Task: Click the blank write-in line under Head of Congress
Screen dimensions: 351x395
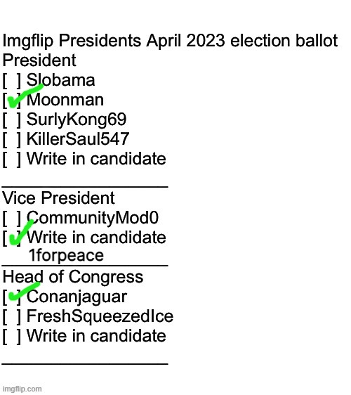Action: (x=85, y=364)
